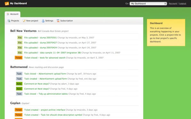Open File uploaded – dump 20070424 link
This screenshot has height=119, width=191.
pyautogui.click(x=40, y=48)
